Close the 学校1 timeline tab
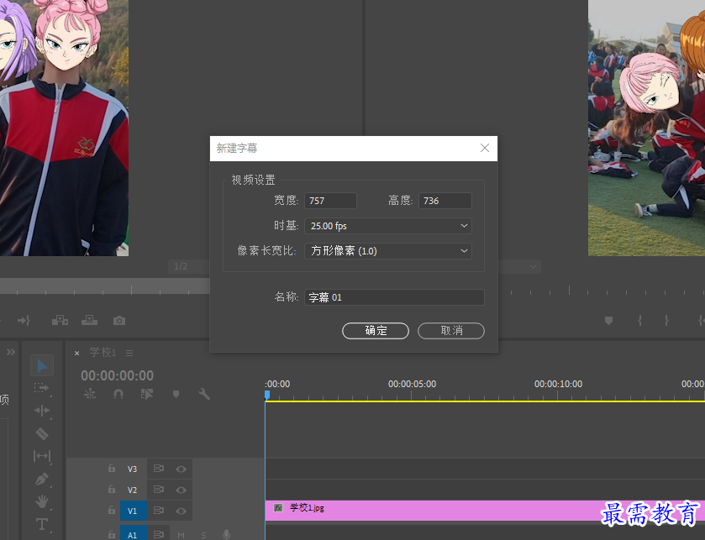This screenshot has height=540, width=705. click(x=76, y=353)
